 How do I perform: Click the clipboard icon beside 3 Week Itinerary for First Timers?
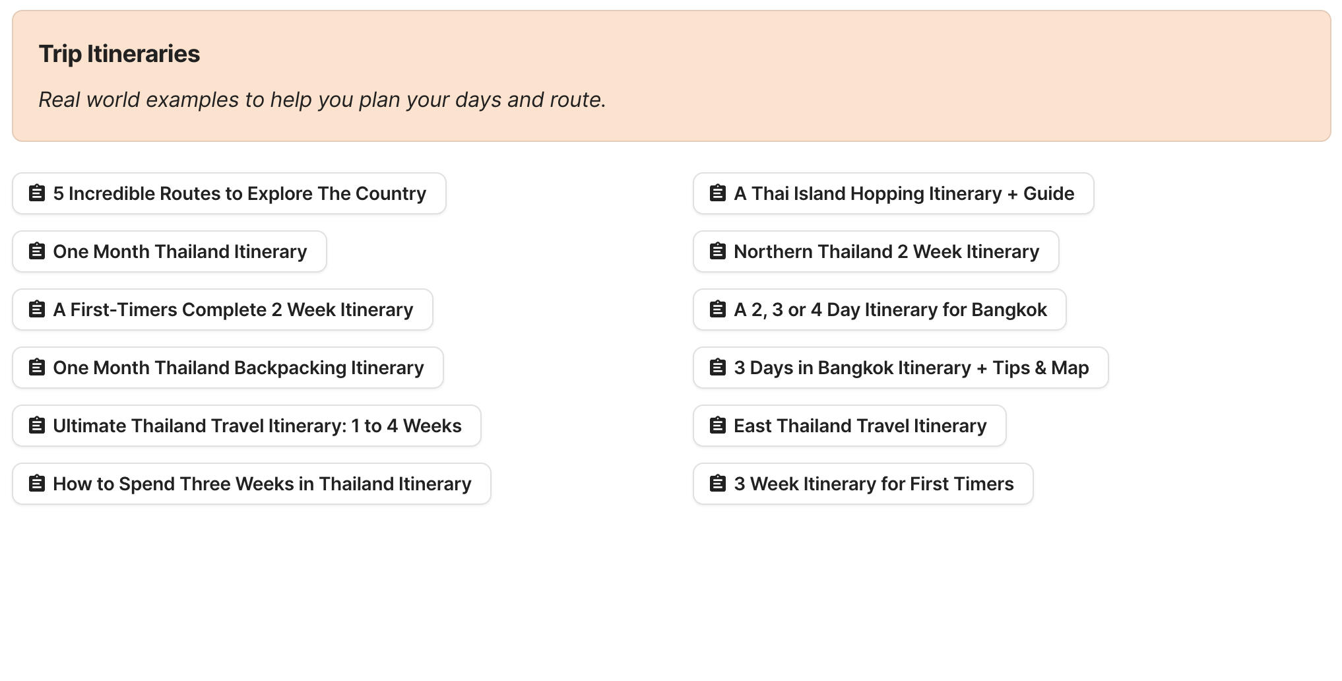pyautogui.click(x=717, y=484)
